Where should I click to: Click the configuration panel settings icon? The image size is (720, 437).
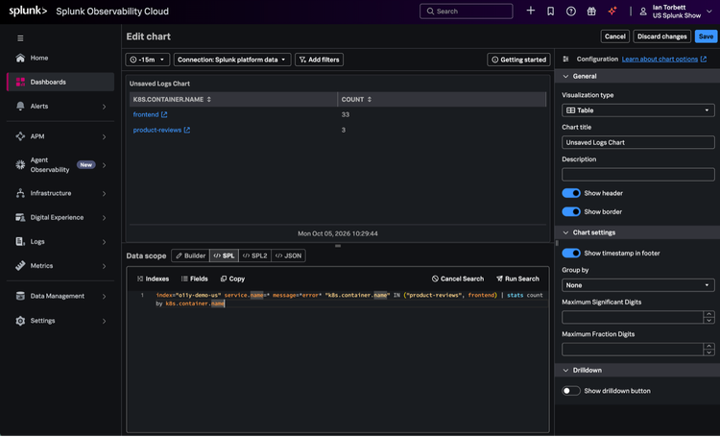pyautogui.click(x=565, y=59)
